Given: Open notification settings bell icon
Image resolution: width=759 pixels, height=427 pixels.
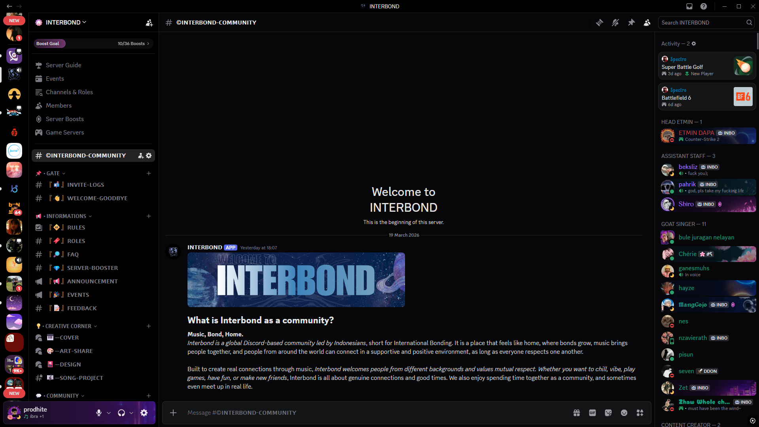Looking at the screenshot, I should (615, 23).
